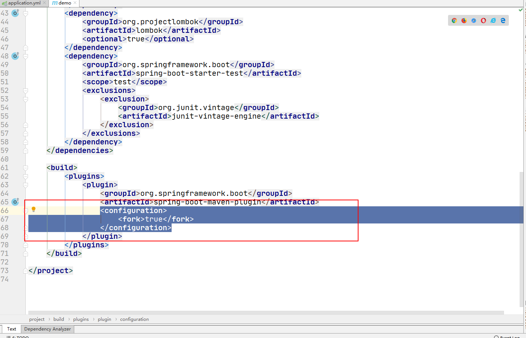This screenshot has height=338, width=526.
Task: Click the override gutter icon on line 43
Action: (15, 13)
